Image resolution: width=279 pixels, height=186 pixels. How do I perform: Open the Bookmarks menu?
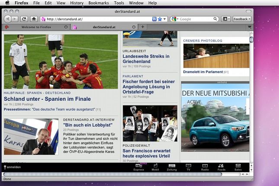click(99, 3)
